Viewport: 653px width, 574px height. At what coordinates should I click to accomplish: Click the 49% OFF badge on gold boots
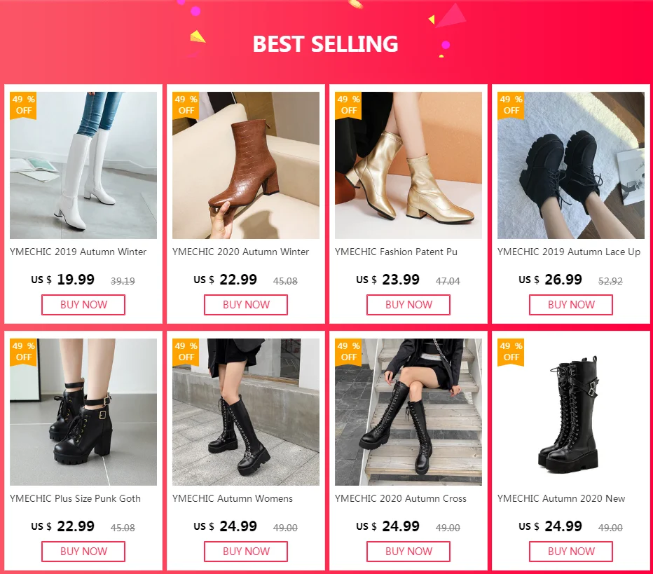tap(348, 105)
